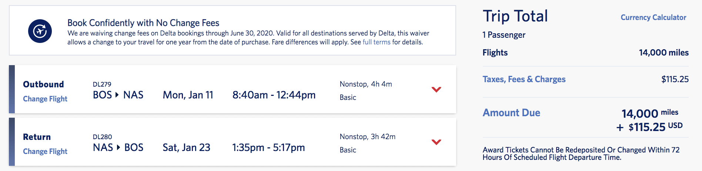Click the Amount Due label

(511, 113)
